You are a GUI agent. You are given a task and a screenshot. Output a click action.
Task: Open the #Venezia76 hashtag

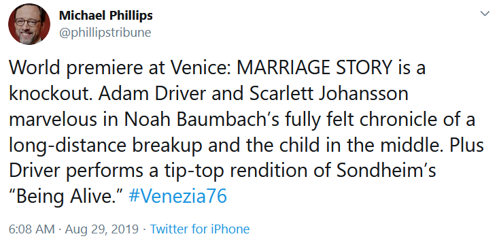tap(177, 196)
